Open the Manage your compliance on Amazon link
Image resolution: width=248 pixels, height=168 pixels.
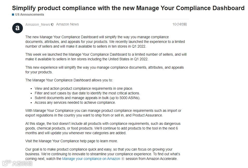(91, 159)
